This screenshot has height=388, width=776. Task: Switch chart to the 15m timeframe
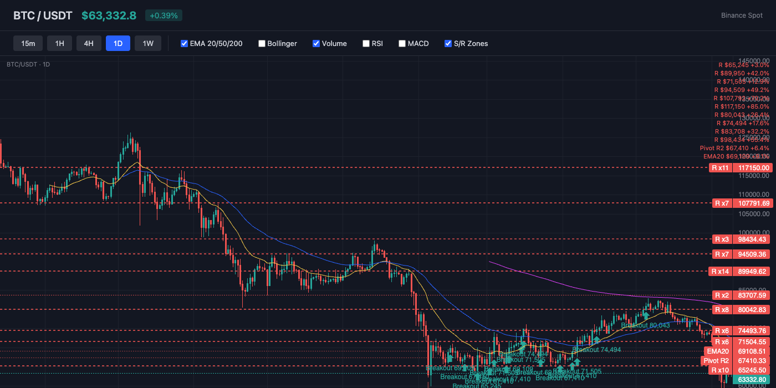[28, 43]
